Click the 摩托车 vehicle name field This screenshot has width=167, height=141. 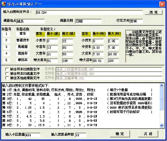23,60
